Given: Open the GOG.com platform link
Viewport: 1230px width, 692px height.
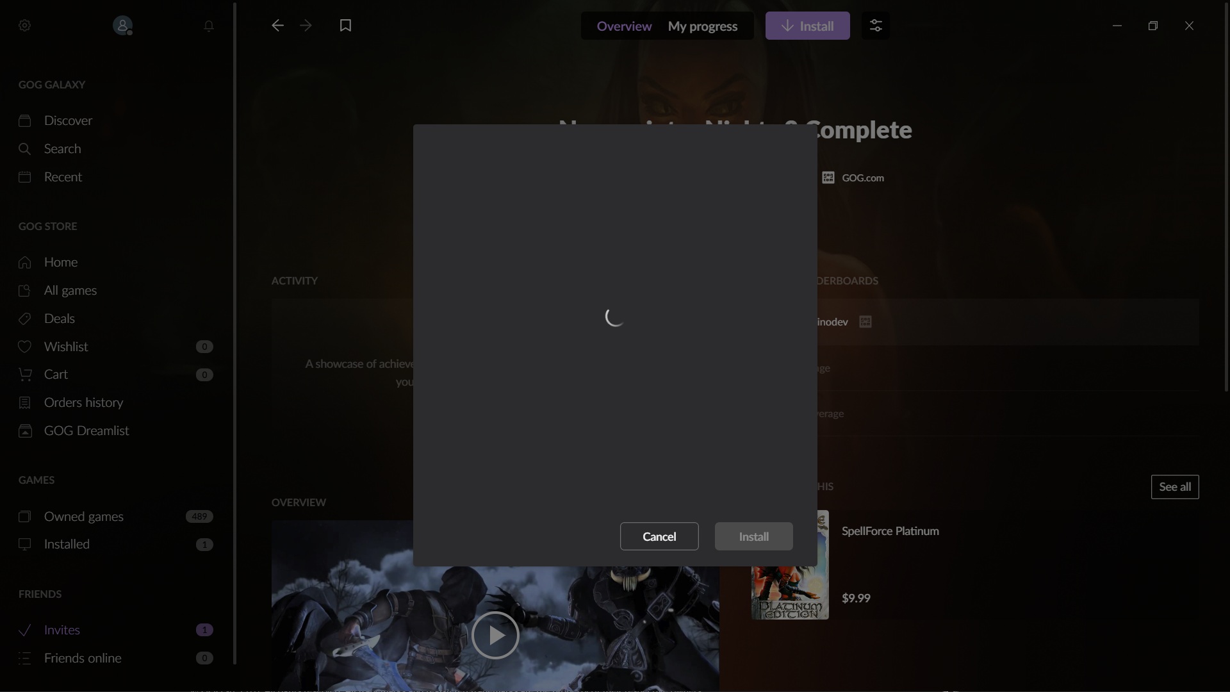Looking at the screenshot, I should tap(863, 177).
